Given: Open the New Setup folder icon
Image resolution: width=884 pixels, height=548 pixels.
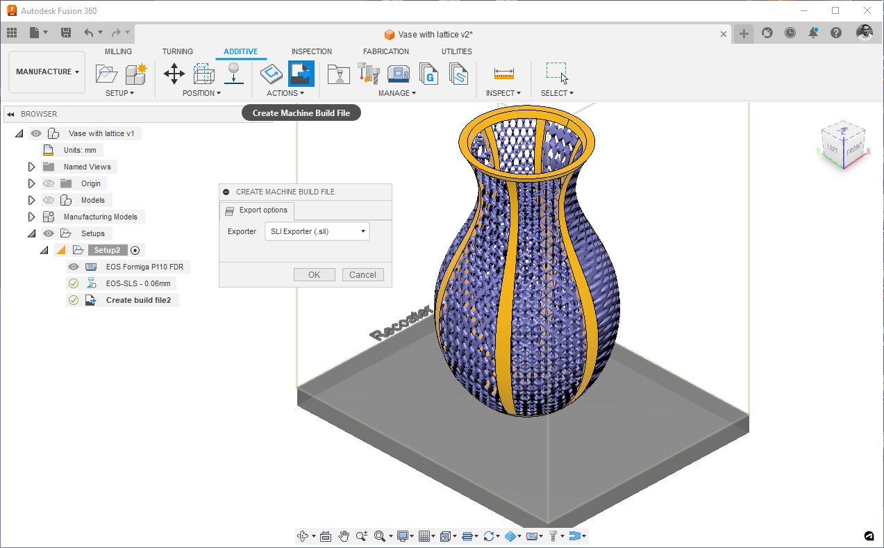Looking at the screenshot, I should tap(106, 73).
